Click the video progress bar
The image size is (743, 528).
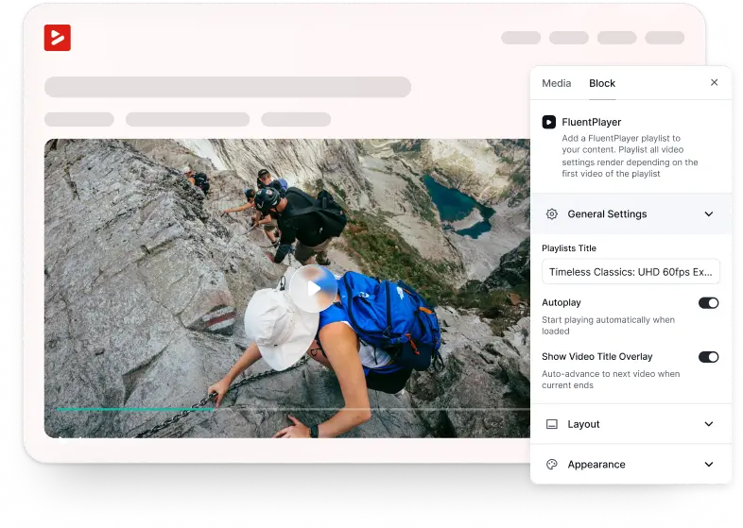click(284, 409)
